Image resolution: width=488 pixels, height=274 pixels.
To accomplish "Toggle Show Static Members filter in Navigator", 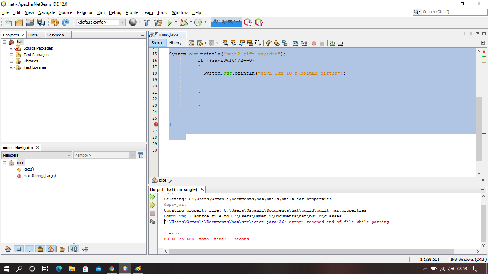I will click(x=30, y=249).
